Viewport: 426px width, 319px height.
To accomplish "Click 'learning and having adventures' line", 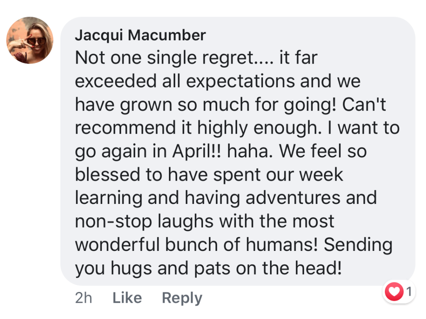I will 208,198.
